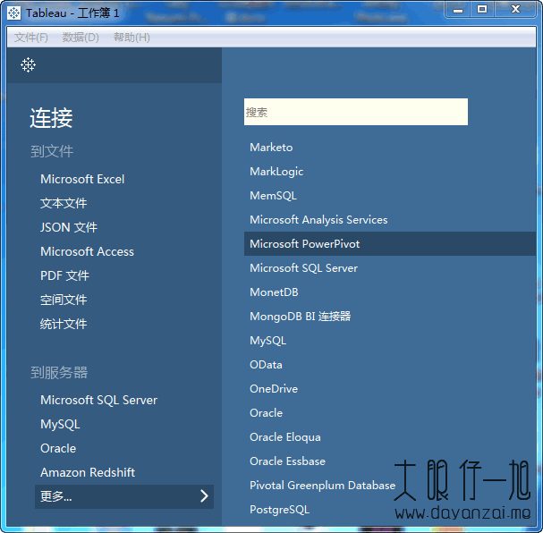Choose PostgreSQL connector
Screen dimensions: 543x533
pos(279,510)
